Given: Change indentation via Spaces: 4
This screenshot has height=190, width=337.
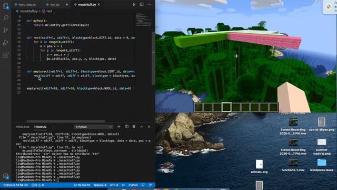Looking at the screenshot, I should [100, 185].
